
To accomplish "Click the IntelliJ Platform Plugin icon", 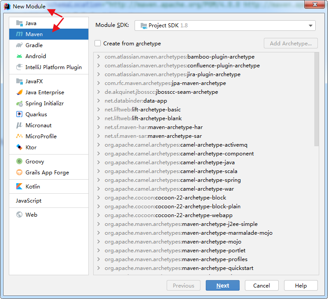I will click(x=19, y=67).
